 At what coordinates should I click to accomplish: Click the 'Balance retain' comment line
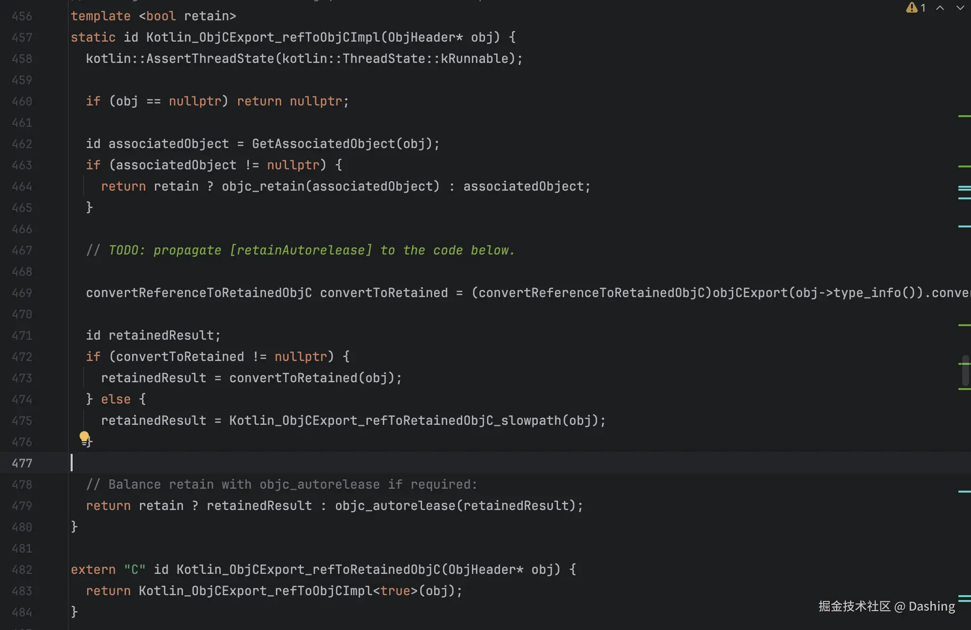coord(282,484)
